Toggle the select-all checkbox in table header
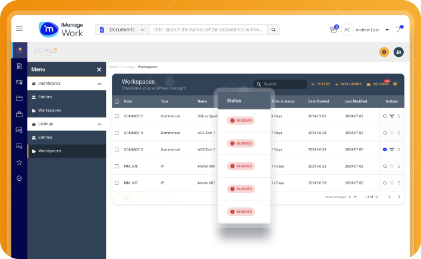 point(117,101)
